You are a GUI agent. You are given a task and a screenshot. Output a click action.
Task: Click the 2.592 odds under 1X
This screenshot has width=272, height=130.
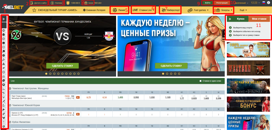coord(136,97)
